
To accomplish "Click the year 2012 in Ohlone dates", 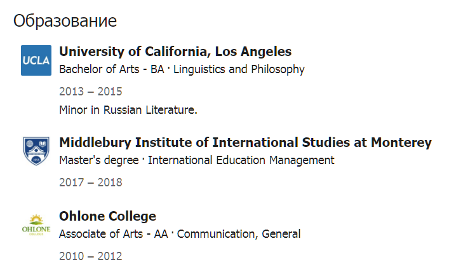I will 110,256.
